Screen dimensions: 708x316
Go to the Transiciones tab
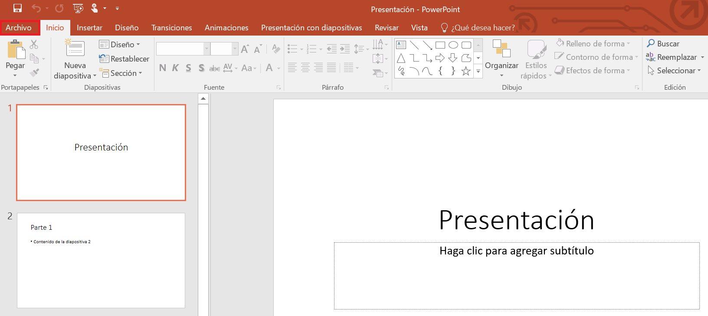(171, 28)
